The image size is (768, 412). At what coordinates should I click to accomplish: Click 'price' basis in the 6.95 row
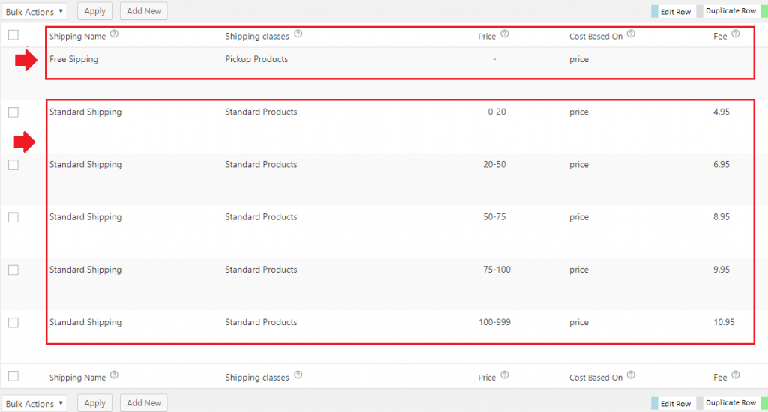[579, 165]
